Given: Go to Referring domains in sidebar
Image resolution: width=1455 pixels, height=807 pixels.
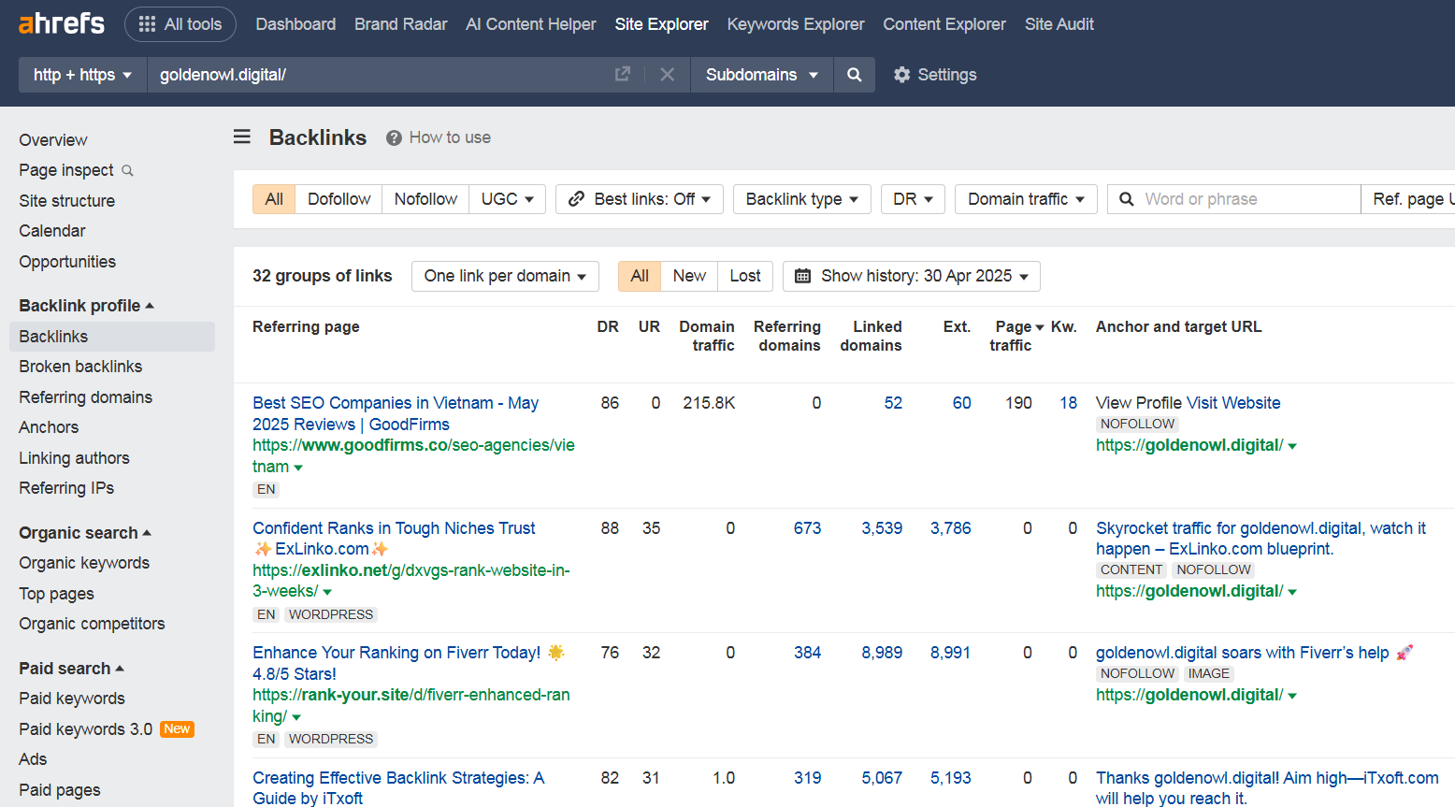Looking at the screenshot, I should click(x=85, y=397).
